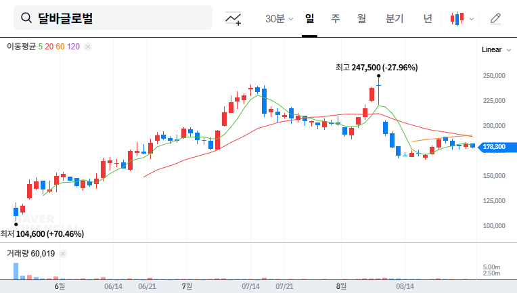
Task: Switch to the 월 monthly tab
Action: pyautogui.click(x=362, y=18)
